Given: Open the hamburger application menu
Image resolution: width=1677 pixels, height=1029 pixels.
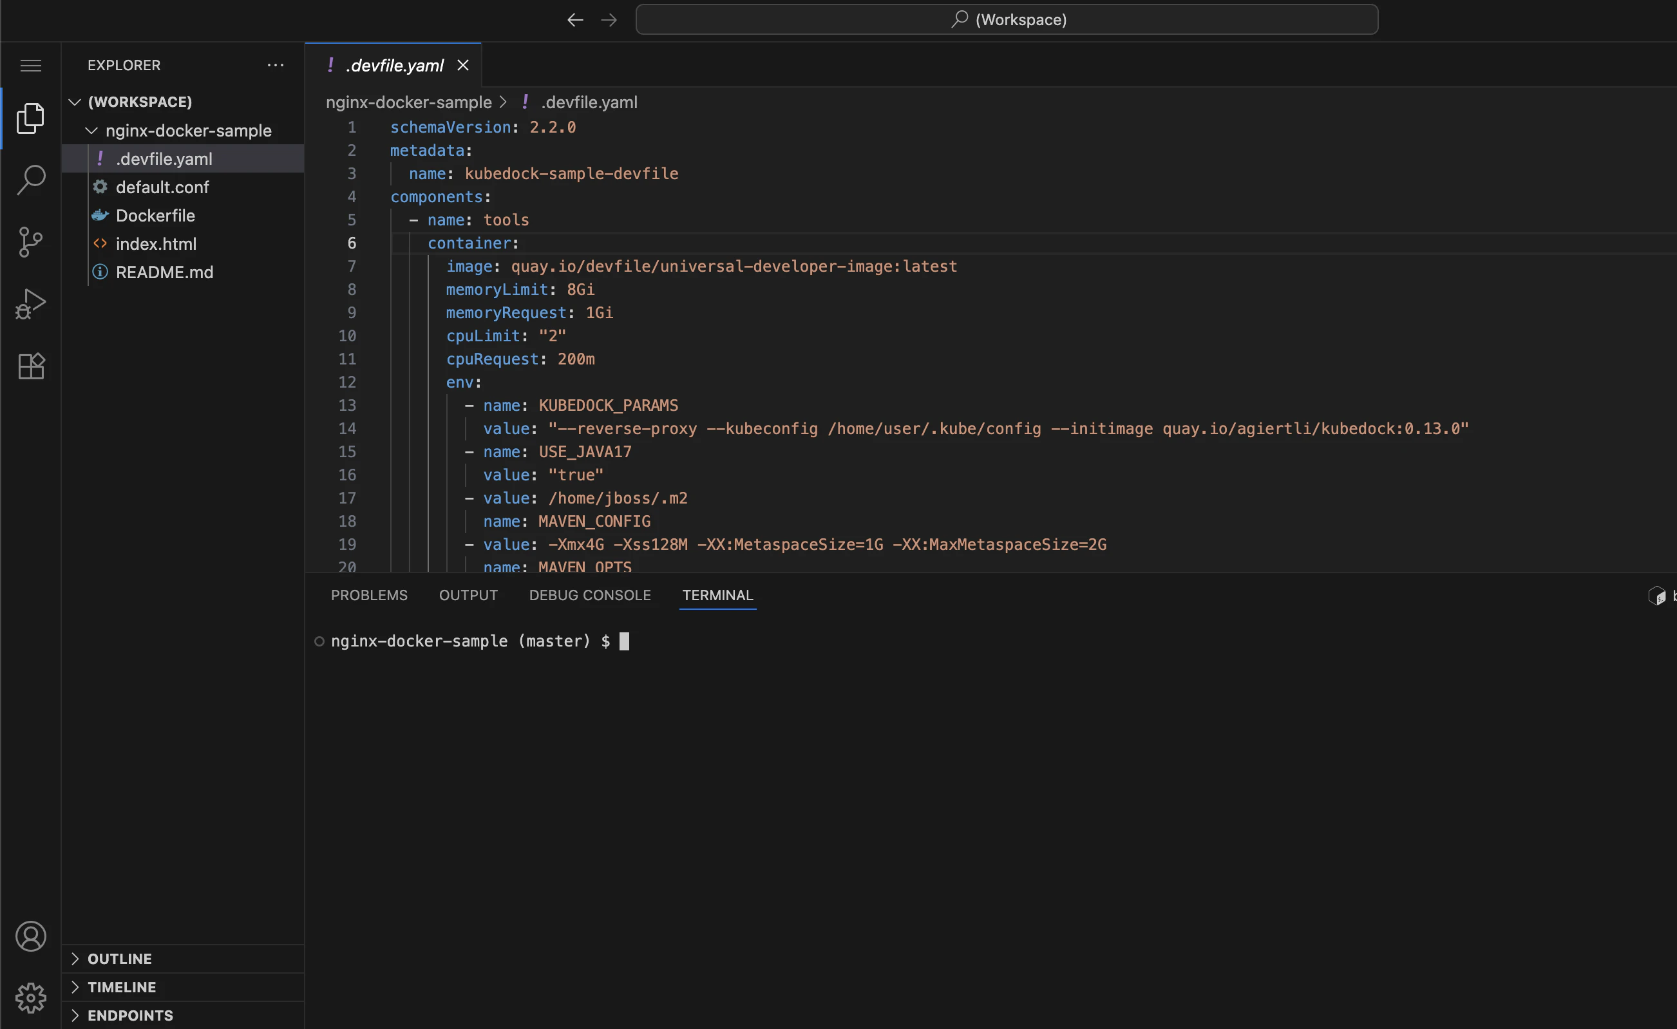Looking at the screenshot, I should click(31, 65).
